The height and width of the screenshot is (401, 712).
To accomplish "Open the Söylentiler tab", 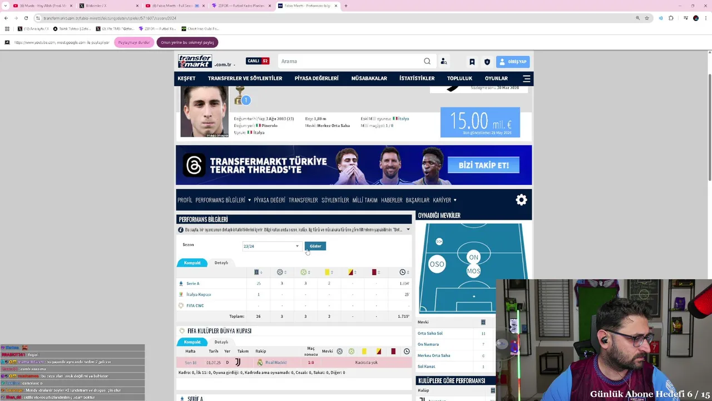I will 335,200.
